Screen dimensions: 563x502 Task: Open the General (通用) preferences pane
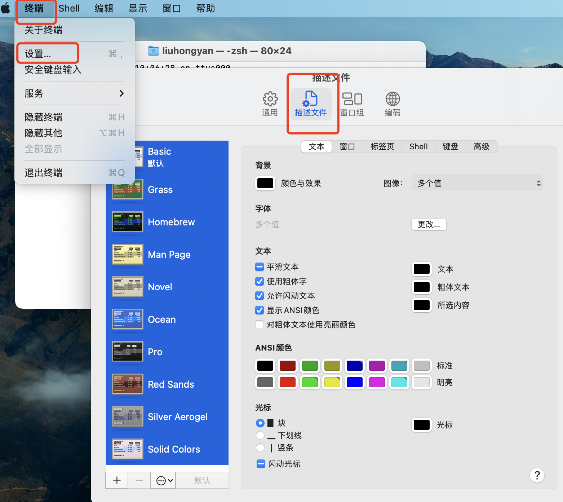click(x=270, y=104)
